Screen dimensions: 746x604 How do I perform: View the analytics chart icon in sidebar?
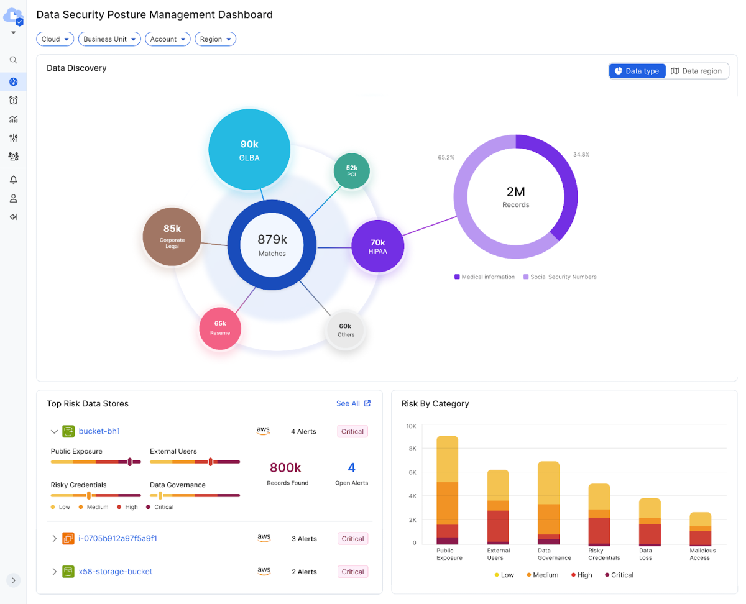click(x=13, y=119)
